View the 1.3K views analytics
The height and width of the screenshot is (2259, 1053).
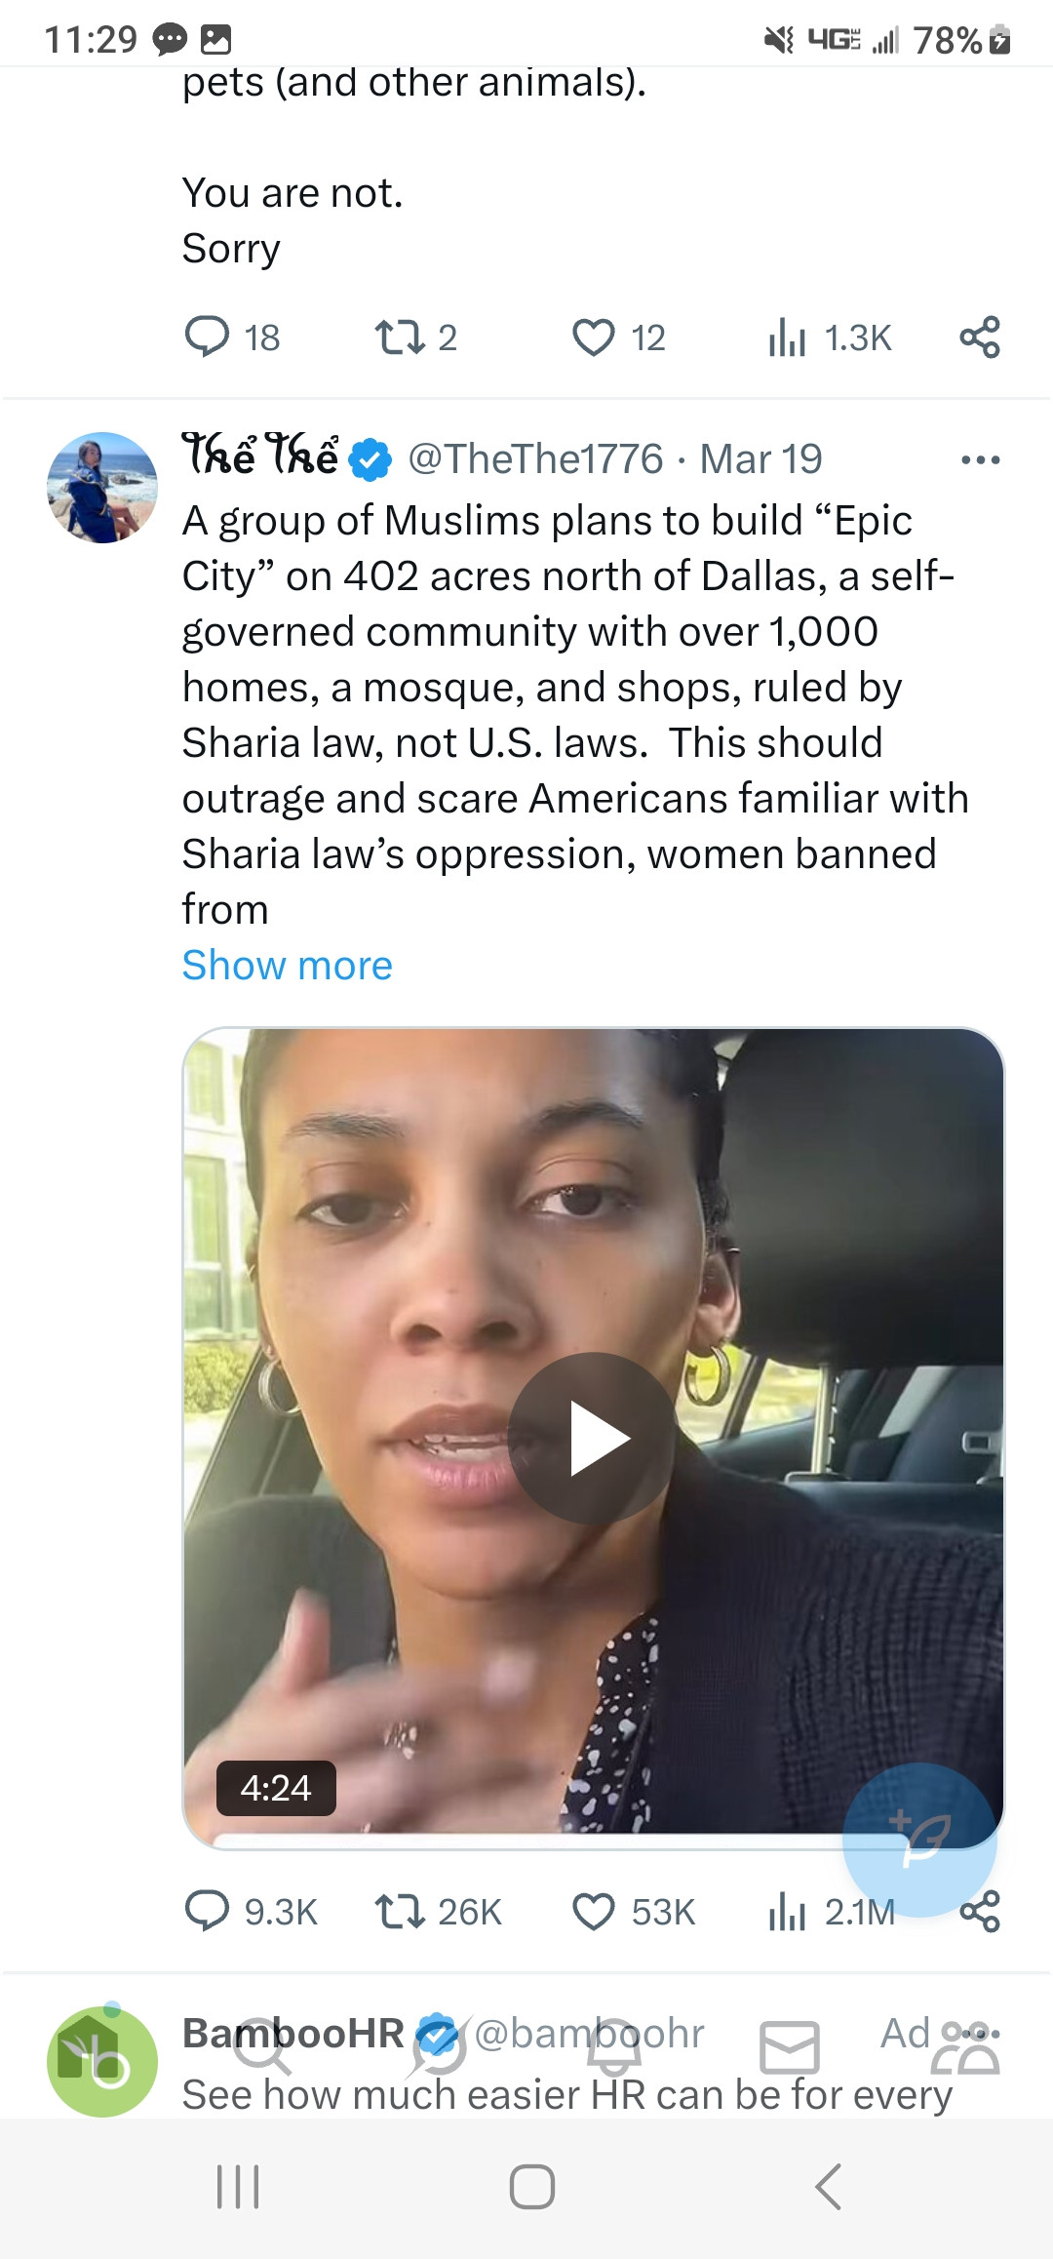(x=786, y=337)
